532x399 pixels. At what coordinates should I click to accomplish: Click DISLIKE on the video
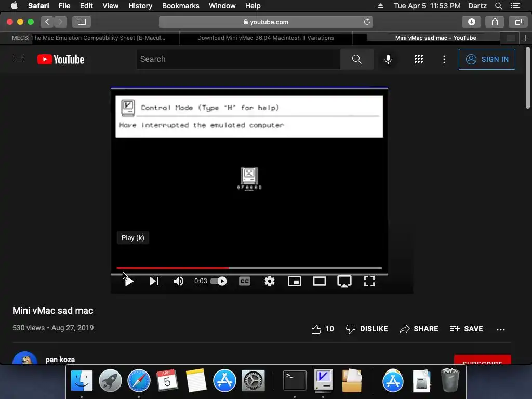point(367,329)
